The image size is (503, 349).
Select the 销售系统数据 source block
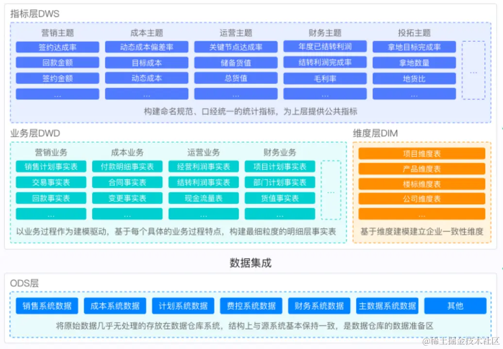47,305
